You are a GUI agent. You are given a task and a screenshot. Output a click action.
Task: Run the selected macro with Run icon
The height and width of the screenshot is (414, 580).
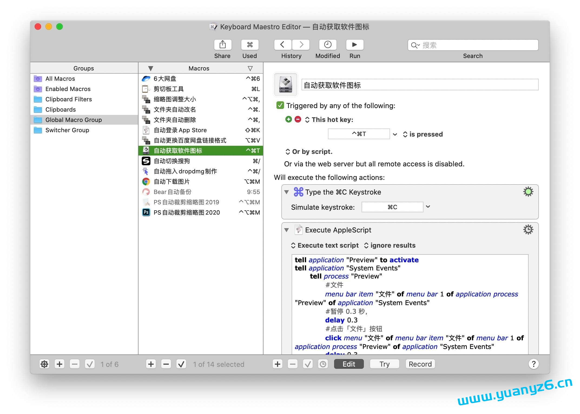pos(354,45)
